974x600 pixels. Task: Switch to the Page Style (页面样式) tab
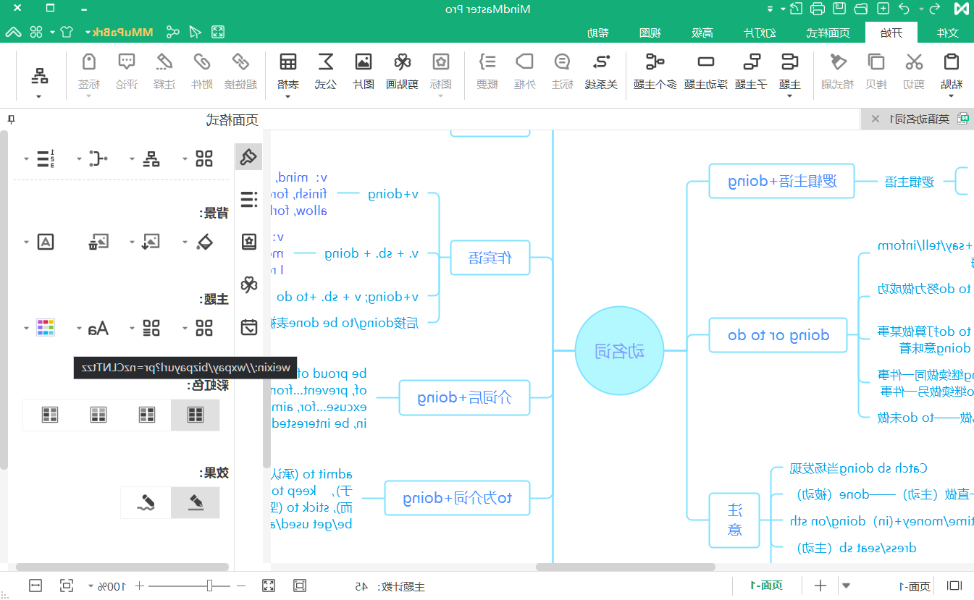tap(828, 33)
